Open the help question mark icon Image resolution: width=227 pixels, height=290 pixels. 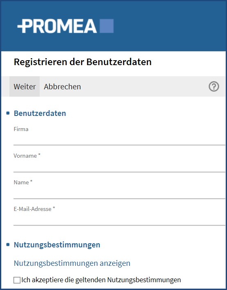tap(214, 86)
